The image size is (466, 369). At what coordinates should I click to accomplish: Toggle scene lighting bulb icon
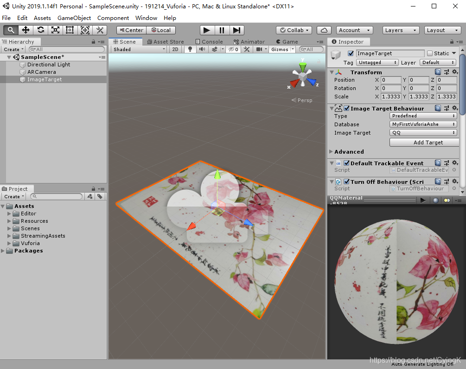[190, 49]
